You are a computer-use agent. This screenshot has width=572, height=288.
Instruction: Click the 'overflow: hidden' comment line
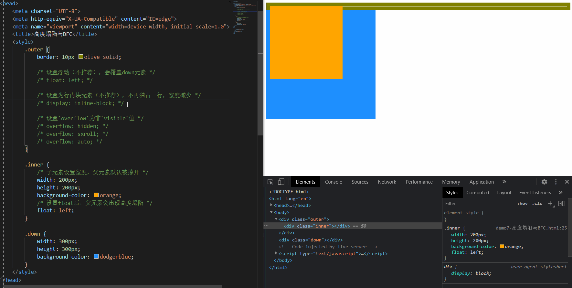pyautogui.click(x=73, y=126)
